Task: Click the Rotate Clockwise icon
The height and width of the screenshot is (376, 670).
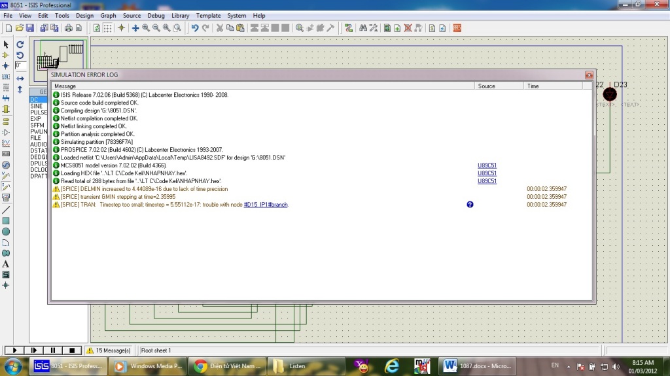Action: pos(20,44)
